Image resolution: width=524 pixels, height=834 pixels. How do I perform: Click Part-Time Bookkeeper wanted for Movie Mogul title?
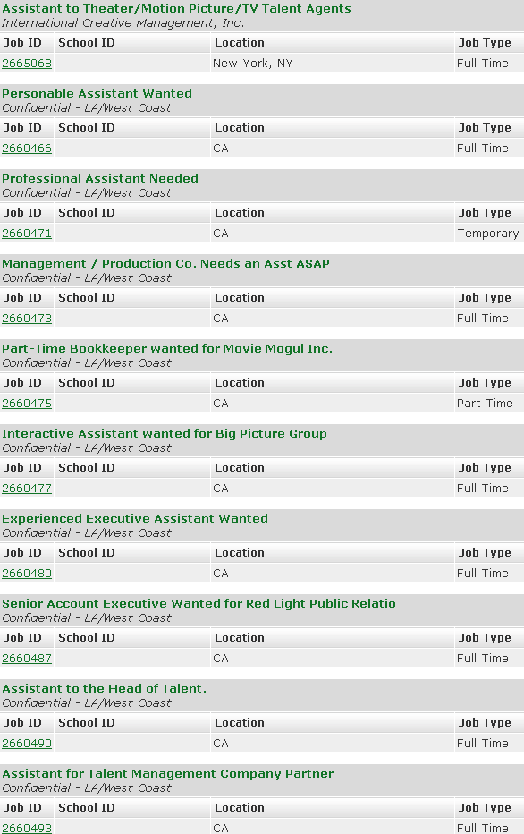(x=167, y=349)
